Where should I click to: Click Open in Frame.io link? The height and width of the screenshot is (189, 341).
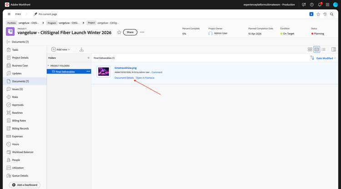coord(145,78)
